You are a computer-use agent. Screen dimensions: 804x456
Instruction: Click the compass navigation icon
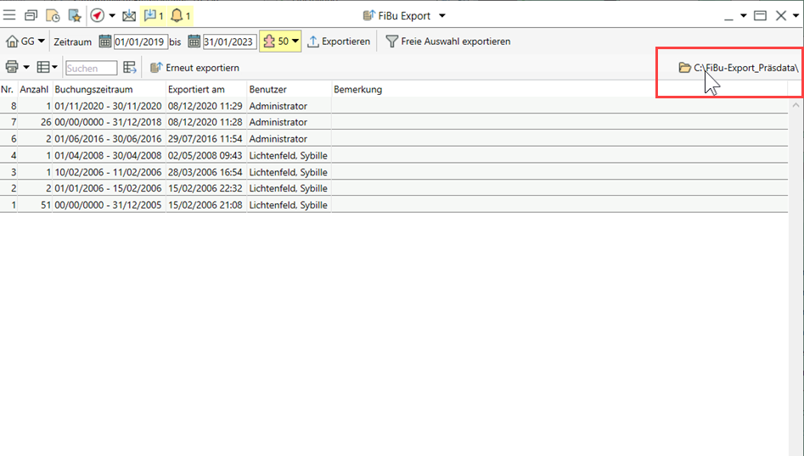point(97,15)
